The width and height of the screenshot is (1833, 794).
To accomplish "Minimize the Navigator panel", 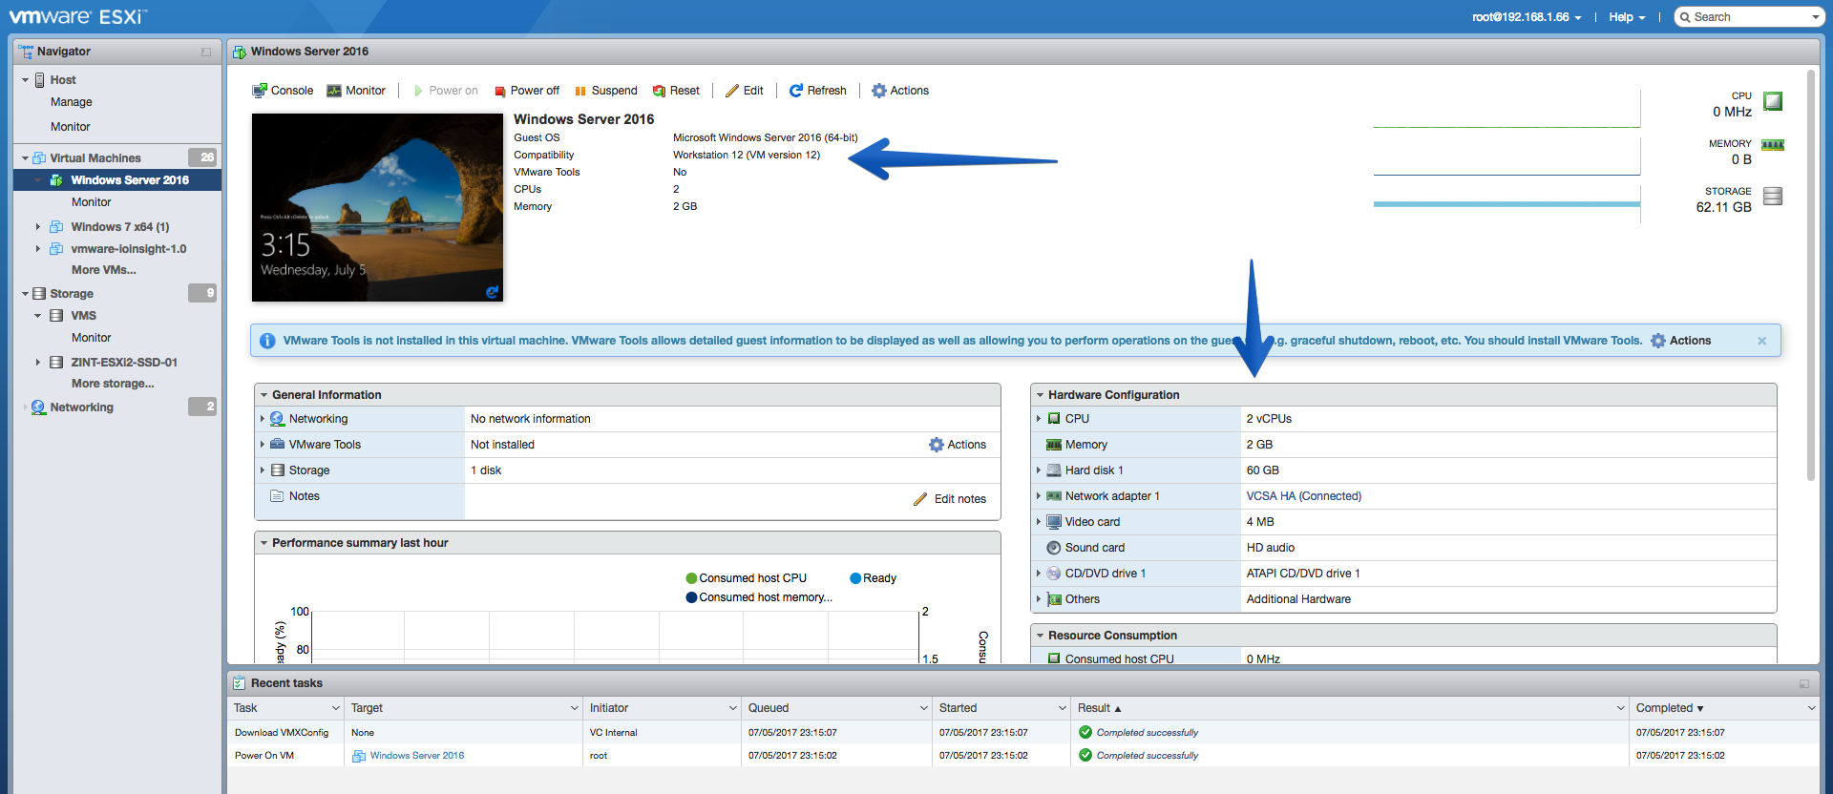I will (x=206, y=52).
